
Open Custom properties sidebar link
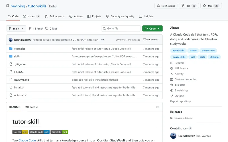click(183, 80)
